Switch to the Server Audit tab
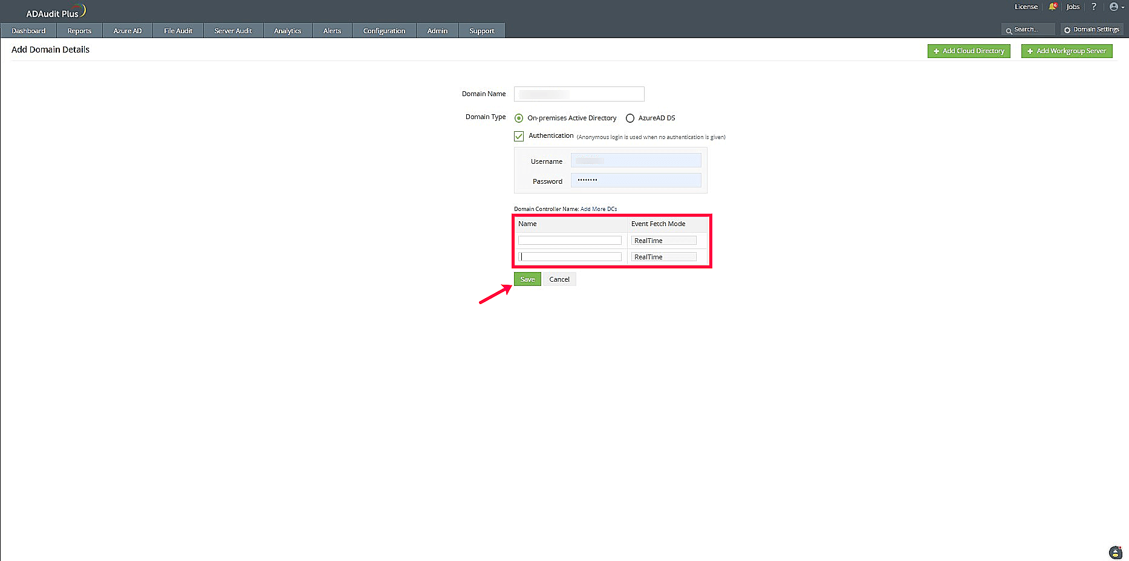Screen dimensions: 1129x561 233,30
